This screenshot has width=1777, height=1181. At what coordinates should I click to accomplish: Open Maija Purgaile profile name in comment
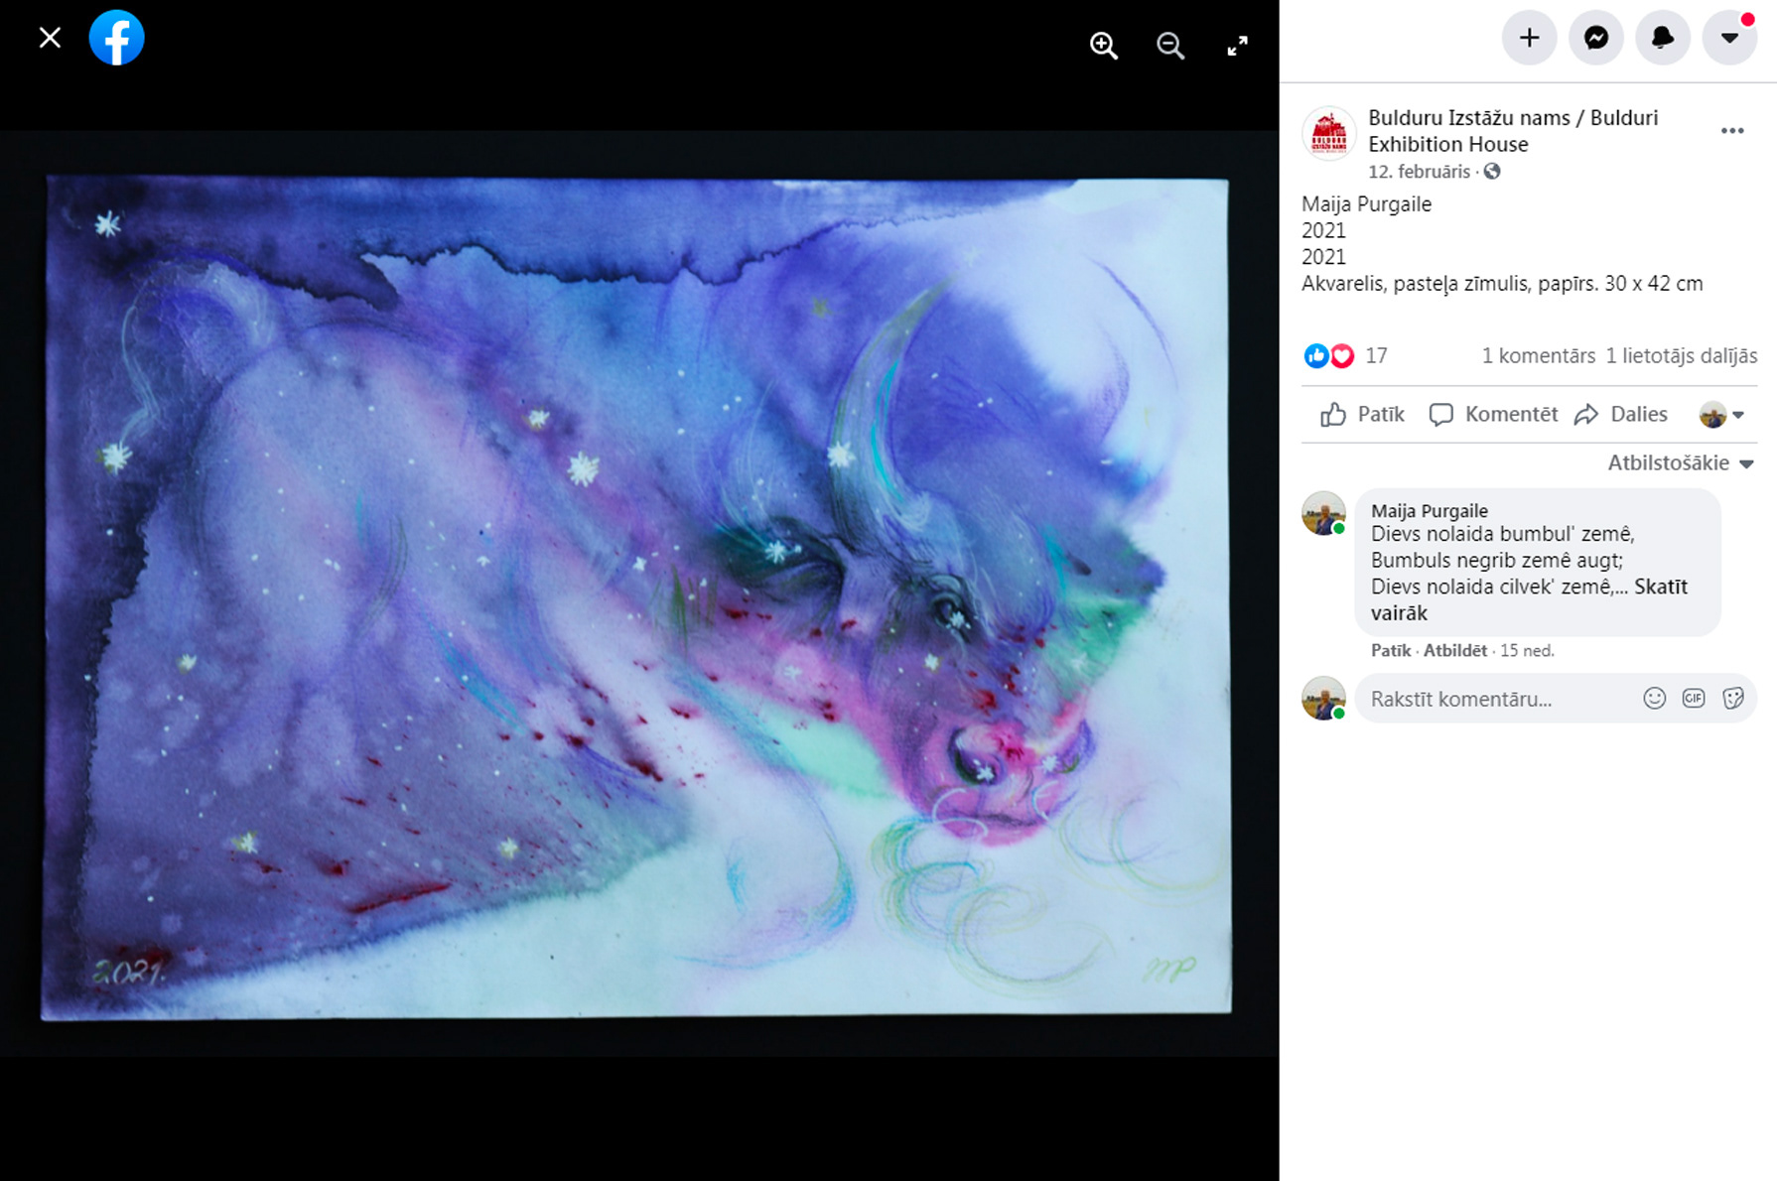[x=1430, y=510]
